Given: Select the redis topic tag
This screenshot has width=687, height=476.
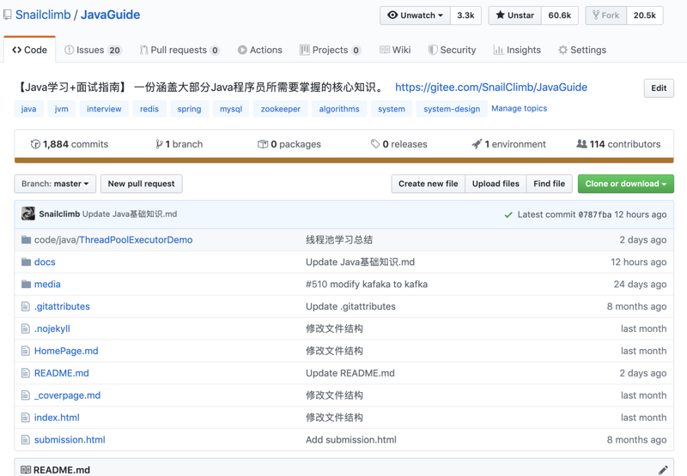Looking at the screenshot, I should 149,109.
